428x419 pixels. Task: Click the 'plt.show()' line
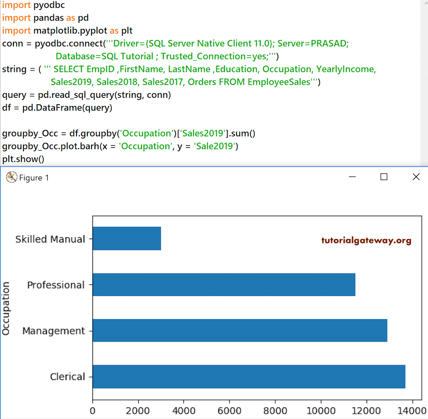[23, 159]
